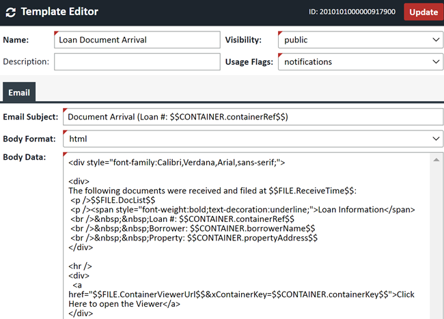Expand the Usage Flags dropdown showing notifications
Viewport: 444px width, 319px height.
[x=360, y=62]
